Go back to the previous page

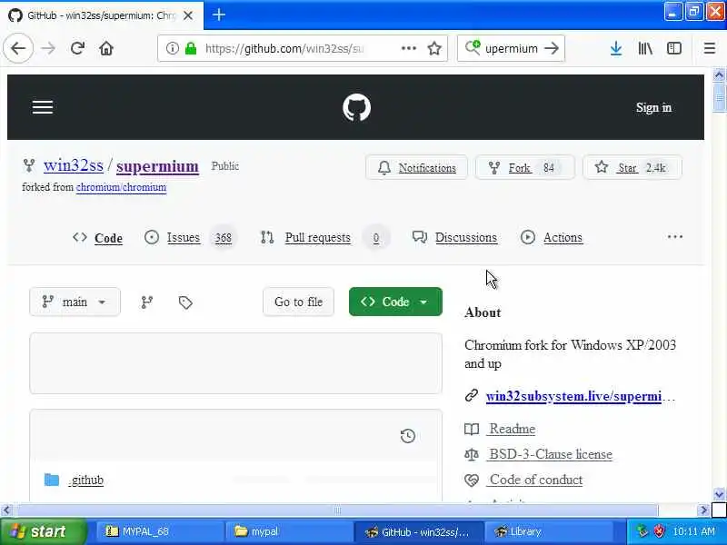coord(18,48)
